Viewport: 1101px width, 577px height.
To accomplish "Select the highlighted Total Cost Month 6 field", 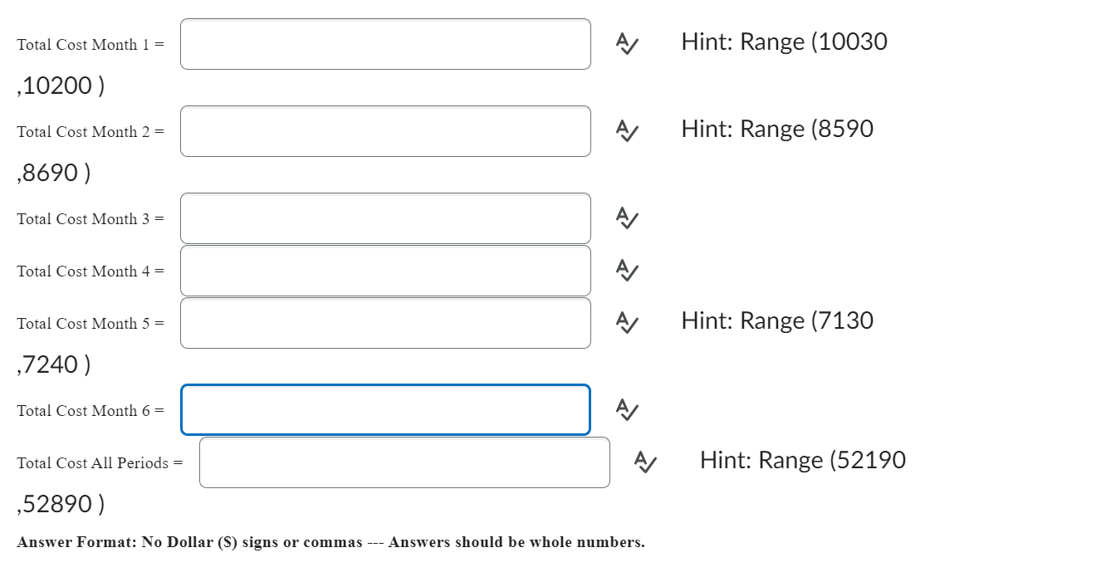I will coord(385,409).
